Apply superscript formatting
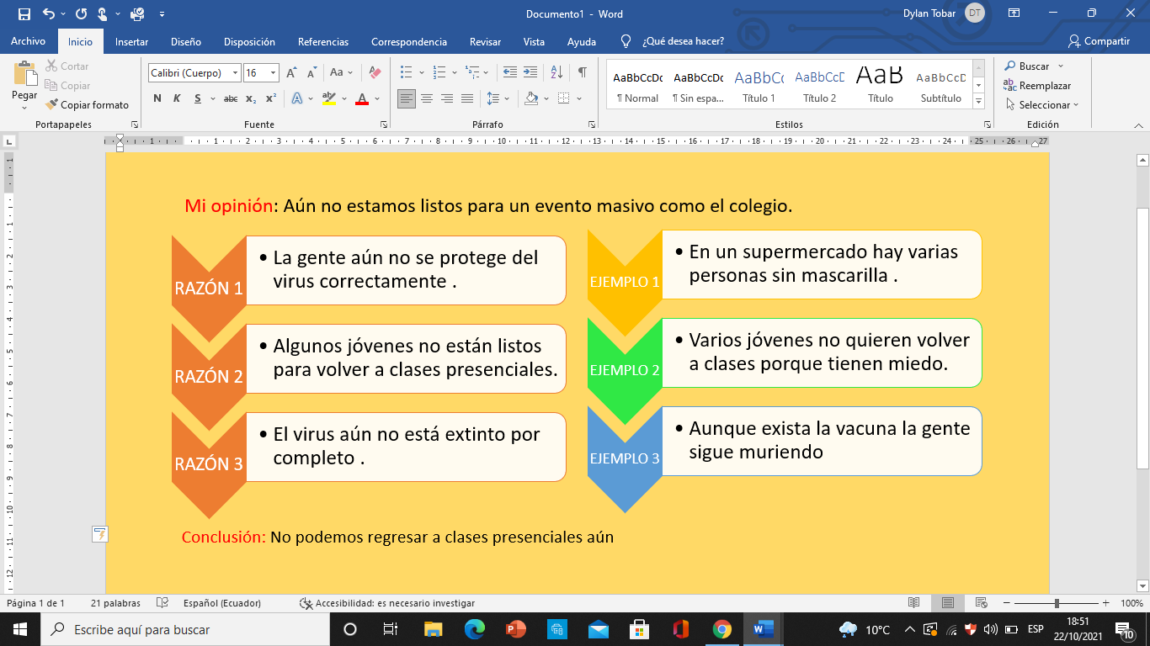 click(x=271, y=98)
